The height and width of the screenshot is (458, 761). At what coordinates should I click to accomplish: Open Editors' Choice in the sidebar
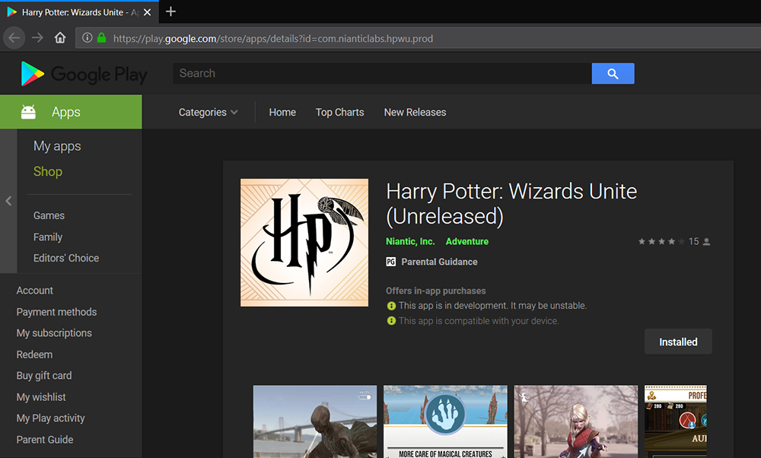(66, 258)
